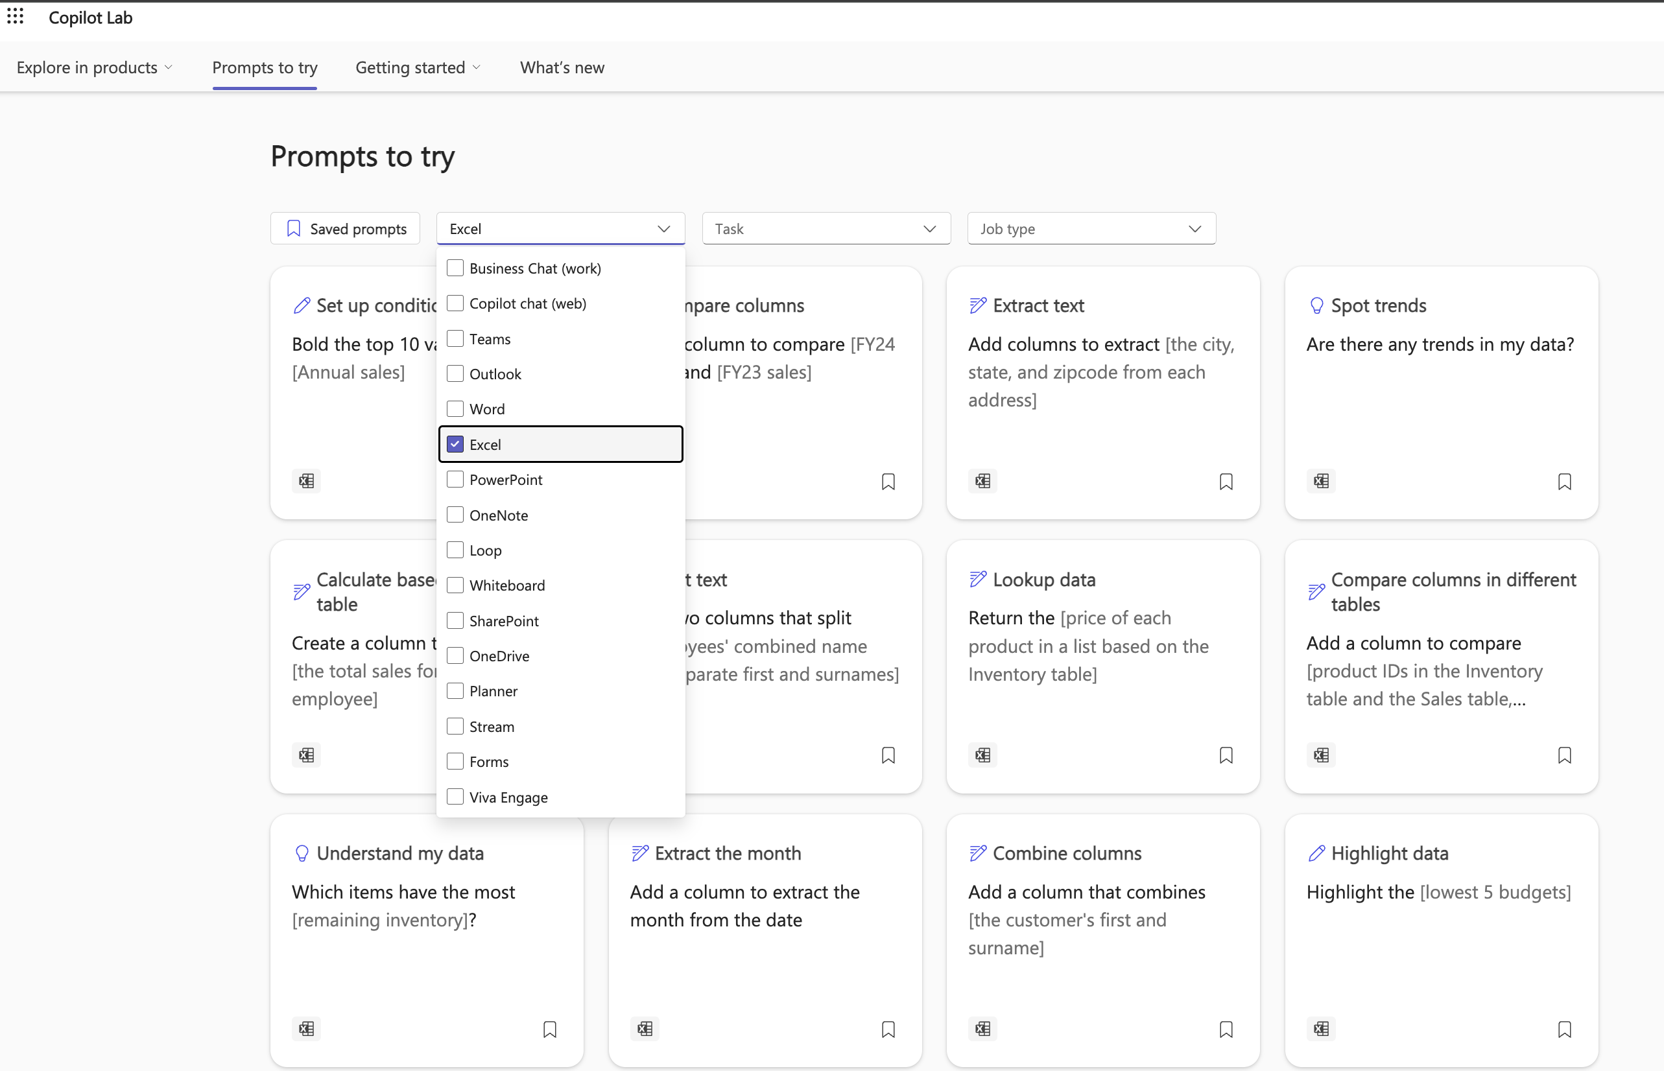Tick the SharePoint checkbox
This screenshot has width=1664, height=1071.
(x=455, y=620)
